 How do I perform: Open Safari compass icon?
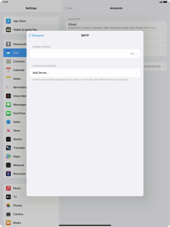tap(8, 122)
